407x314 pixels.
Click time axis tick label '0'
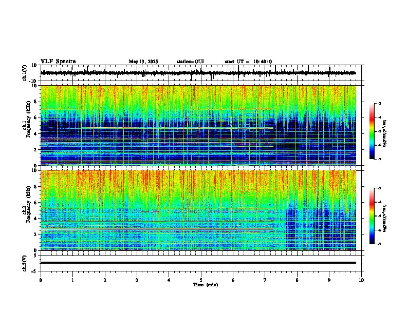pos(41,280)
